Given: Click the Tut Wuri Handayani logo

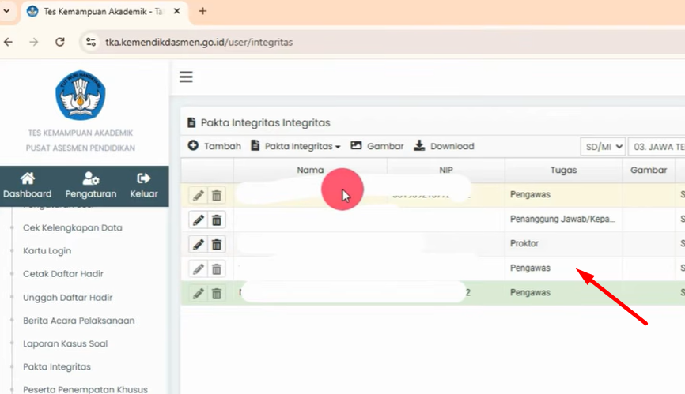Looking at the screenshot, I should 81,95.
